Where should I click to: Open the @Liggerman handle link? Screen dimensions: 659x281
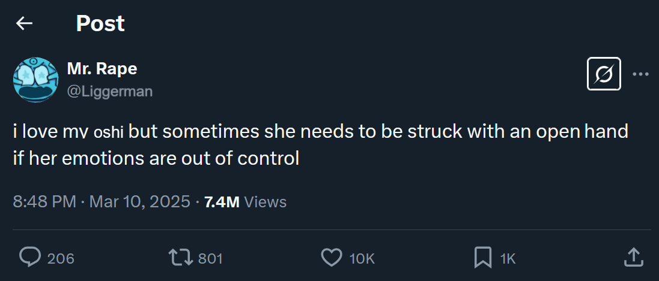[109, 92]
